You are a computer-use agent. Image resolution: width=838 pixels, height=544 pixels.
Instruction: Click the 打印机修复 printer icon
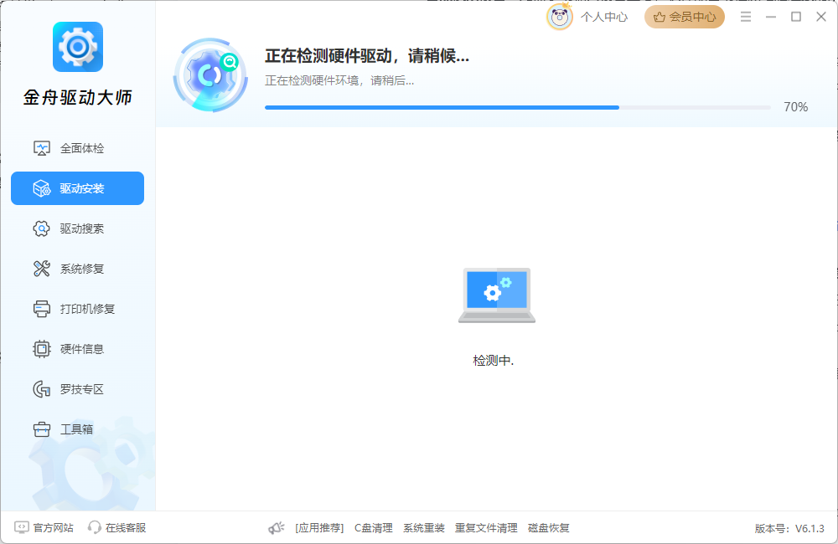tap(42, 309)
